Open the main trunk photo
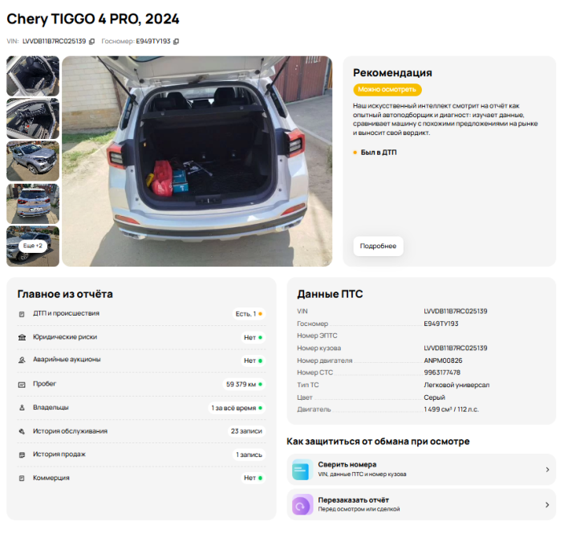Screen dimensions: 568x538 tap(197, 161)
